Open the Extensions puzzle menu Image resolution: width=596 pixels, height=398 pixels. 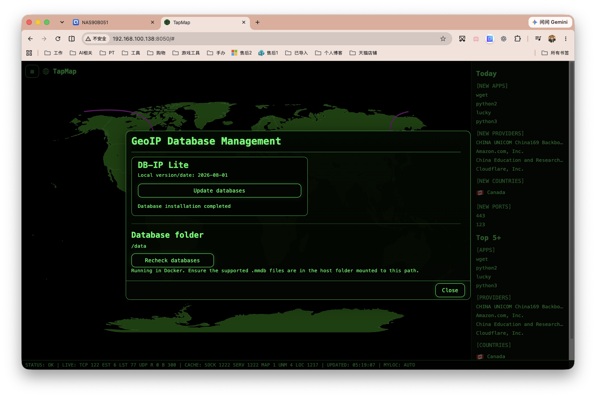tap(517, 39)
